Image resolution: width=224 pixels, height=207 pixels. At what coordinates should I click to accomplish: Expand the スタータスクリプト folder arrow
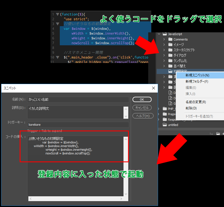pyautogui.click(x=164, y=50)
